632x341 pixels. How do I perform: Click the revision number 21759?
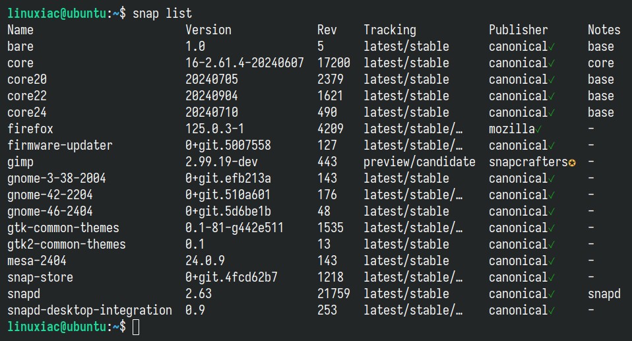point(334,294)
